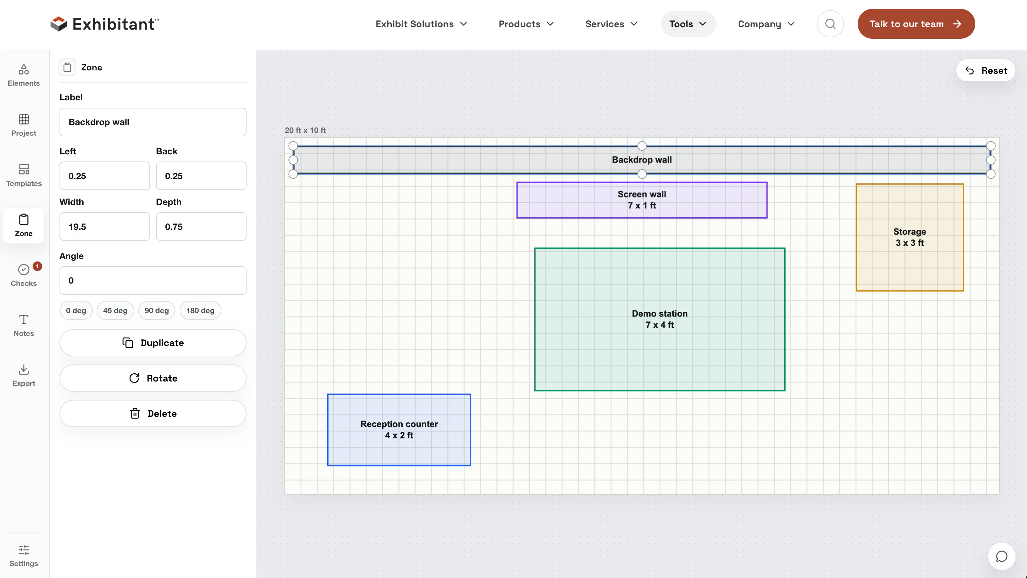1027x578 pixels.
Task: Open the Project sidebar panel
Action: [x=23, y=125]
